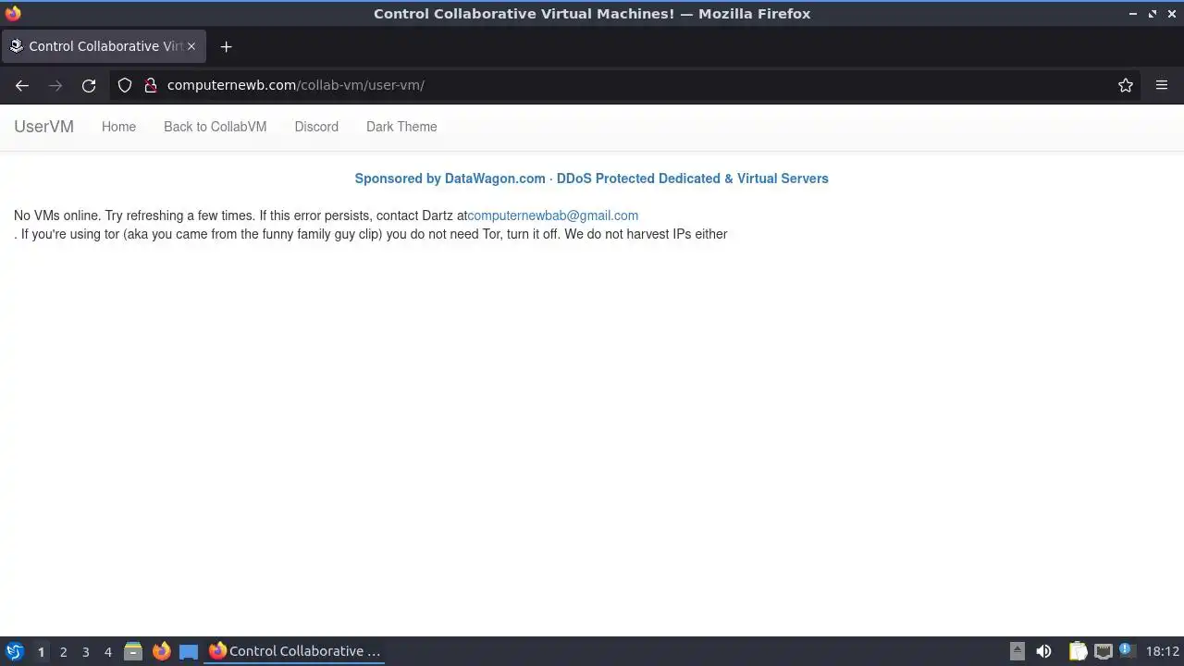The image size is (1184, 666).
Task: Open Back to CollabVM nav link
Action: pos(215,127)
